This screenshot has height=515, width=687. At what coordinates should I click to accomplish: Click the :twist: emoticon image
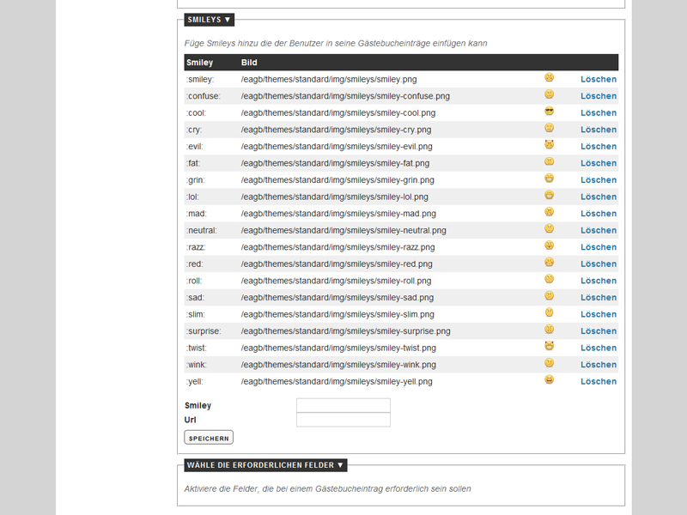[549, 346]
